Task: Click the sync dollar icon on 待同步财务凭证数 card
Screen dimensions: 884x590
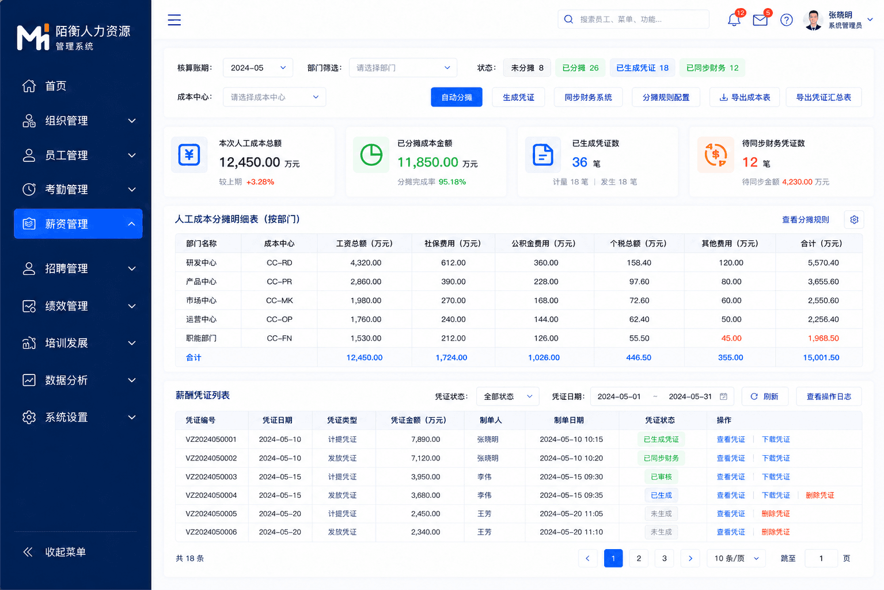Action: [x=715, y=155]
